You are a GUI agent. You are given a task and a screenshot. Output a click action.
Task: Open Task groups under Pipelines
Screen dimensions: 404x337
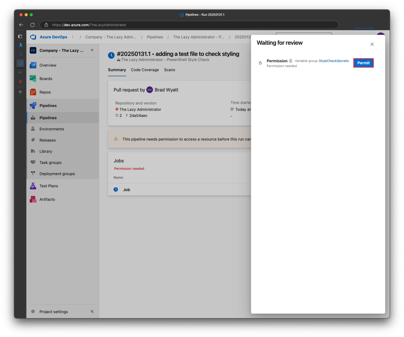63,163
